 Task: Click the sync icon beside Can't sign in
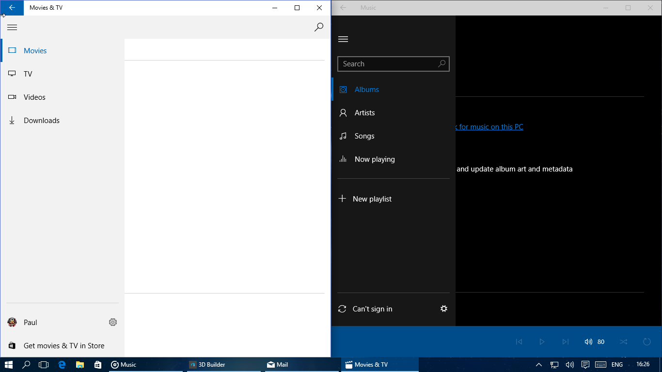click(x=342, y=309)
